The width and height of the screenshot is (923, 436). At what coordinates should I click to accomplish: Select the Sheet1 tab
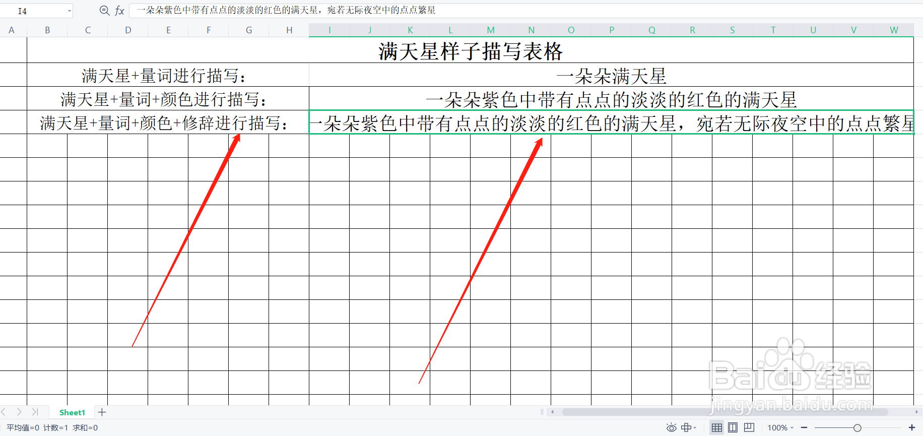click(x=72, y=412)
